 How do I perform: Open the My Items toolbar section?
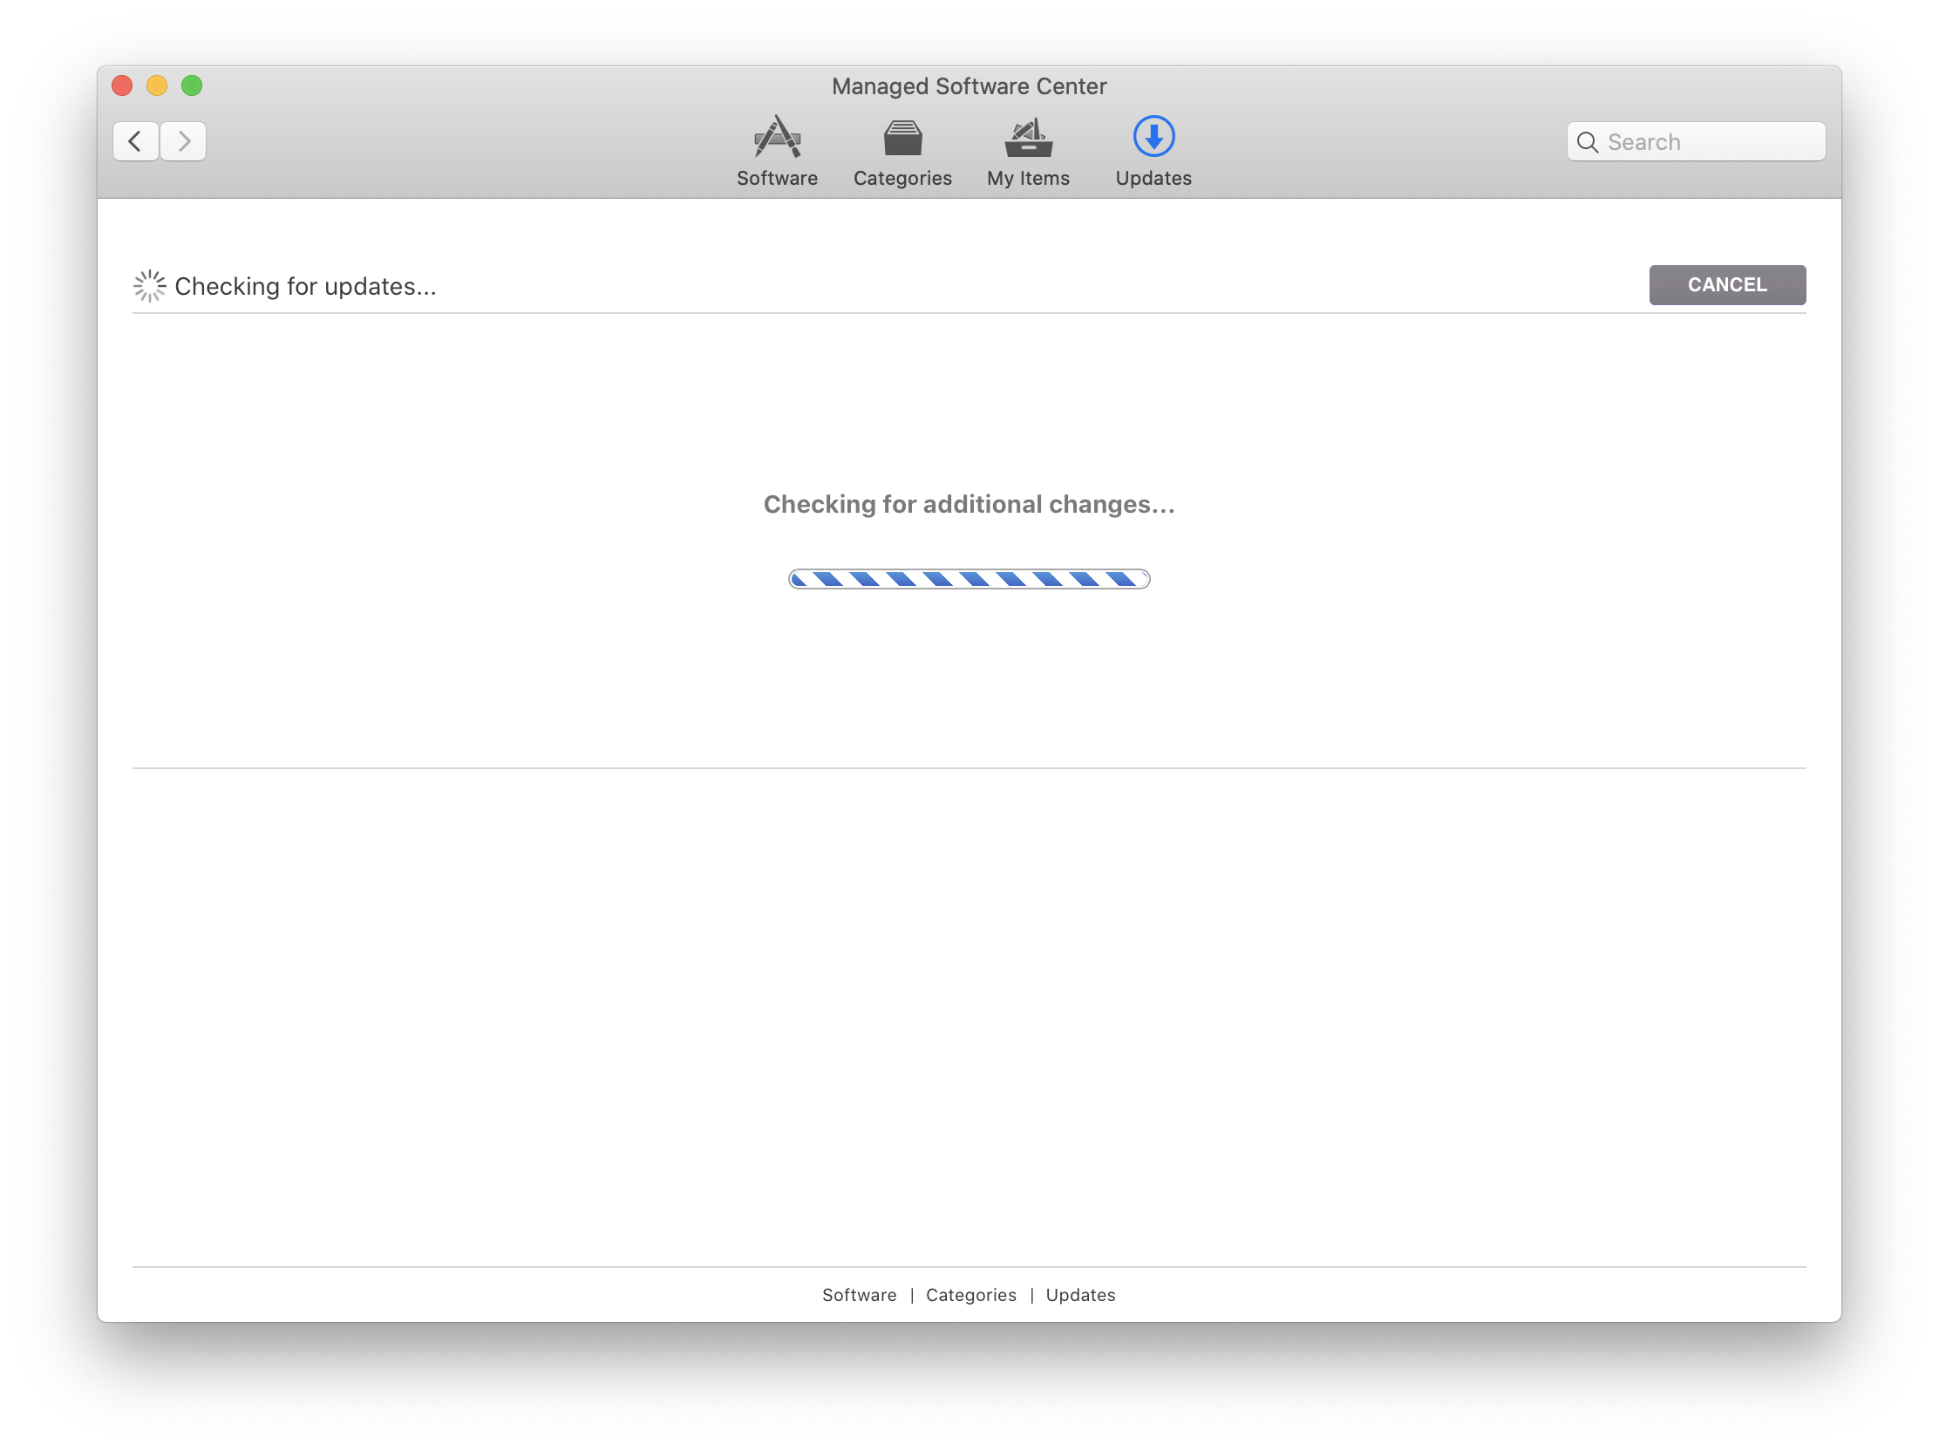point(1027,151)
